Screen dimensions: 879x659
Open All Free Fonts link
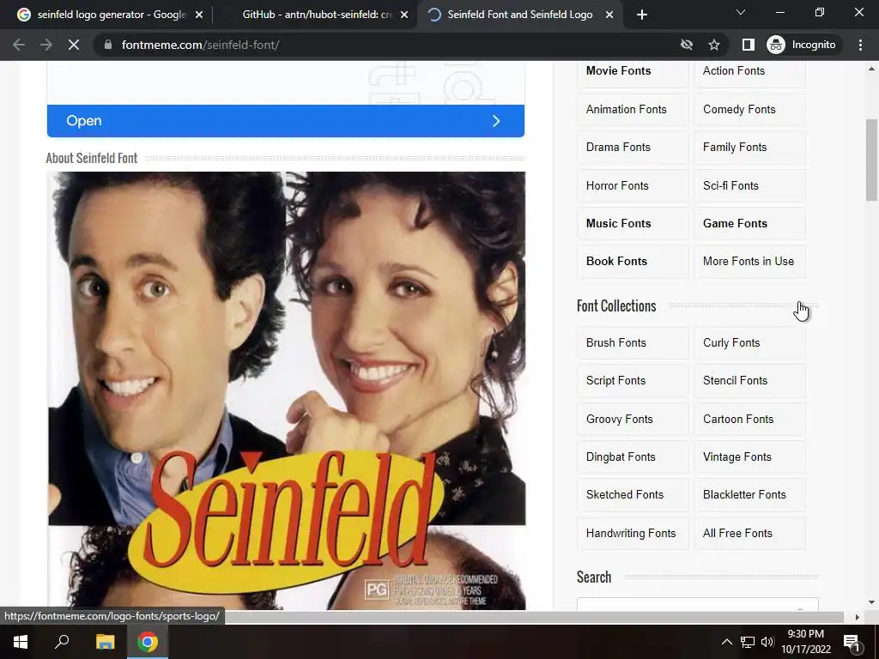point(749,534)
